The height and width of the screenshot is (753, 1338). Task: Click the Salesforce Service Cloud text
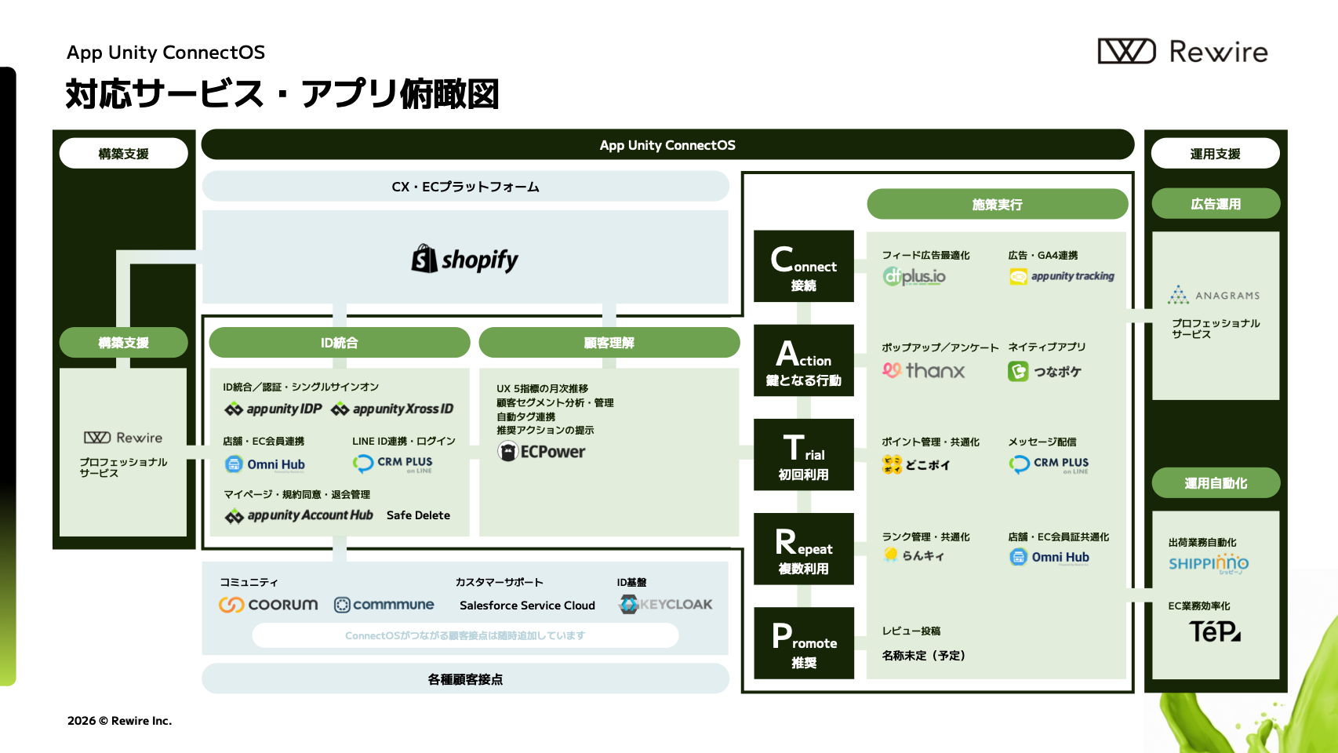[x=528, y=606]
